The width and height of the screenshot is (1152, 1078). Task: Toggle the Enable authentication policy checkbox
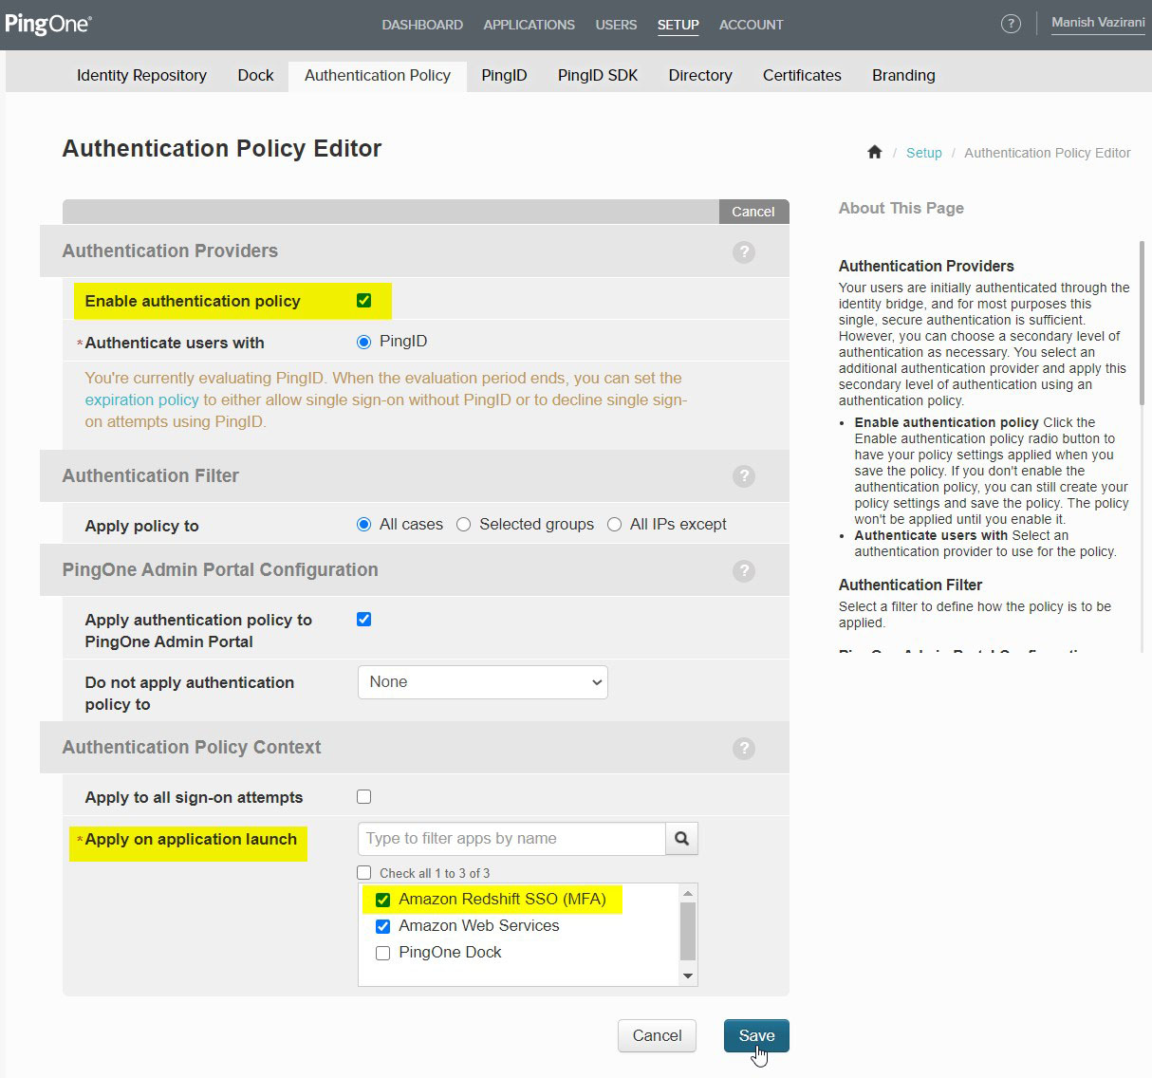[x=362, y=300]
